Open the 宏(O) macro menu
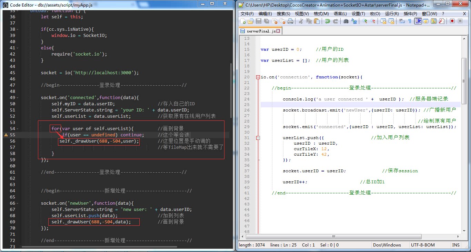Viewport: 471px width, 252px height. [x=375, y=13]
